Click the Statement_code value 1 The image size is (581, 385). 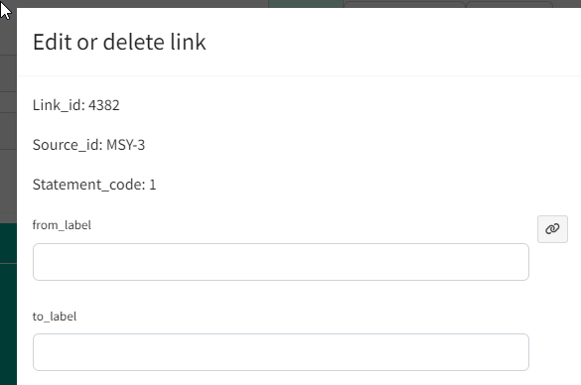tap(153, 185)
